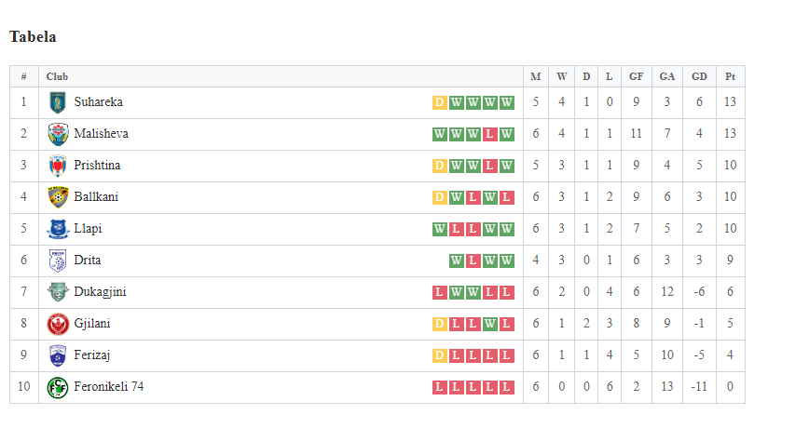Click the Ferizaj club logo
This screenshot has width=809, height=428.
pyautogui.click(x=58, y=356)
